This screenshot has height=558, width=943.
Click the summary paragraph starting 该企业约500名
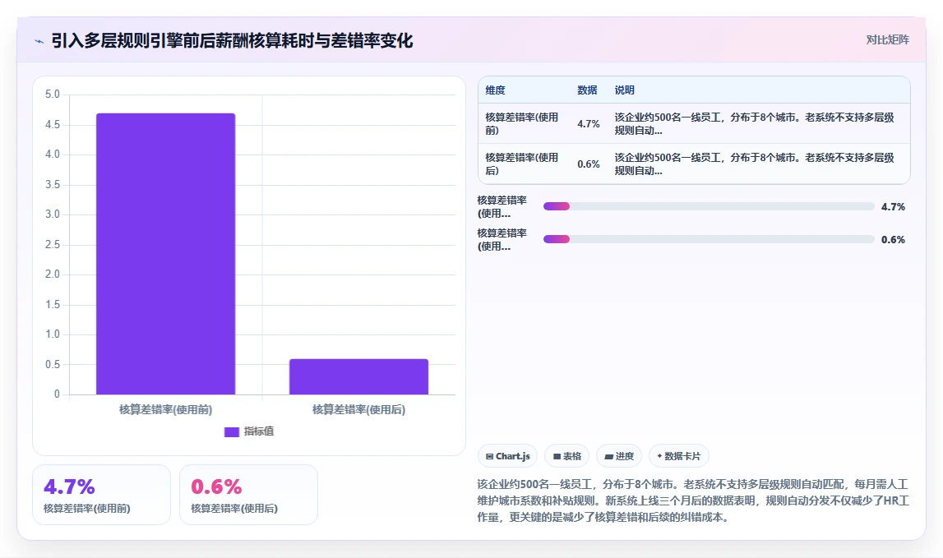click(x=693, y=500)
